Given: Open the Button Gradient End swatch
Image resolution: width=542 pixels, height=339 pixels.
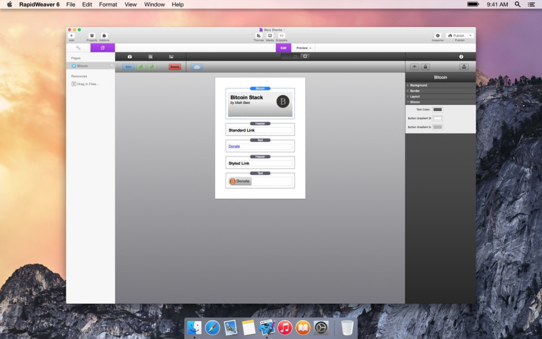Looking at the screenshot, I should point(437,127).
